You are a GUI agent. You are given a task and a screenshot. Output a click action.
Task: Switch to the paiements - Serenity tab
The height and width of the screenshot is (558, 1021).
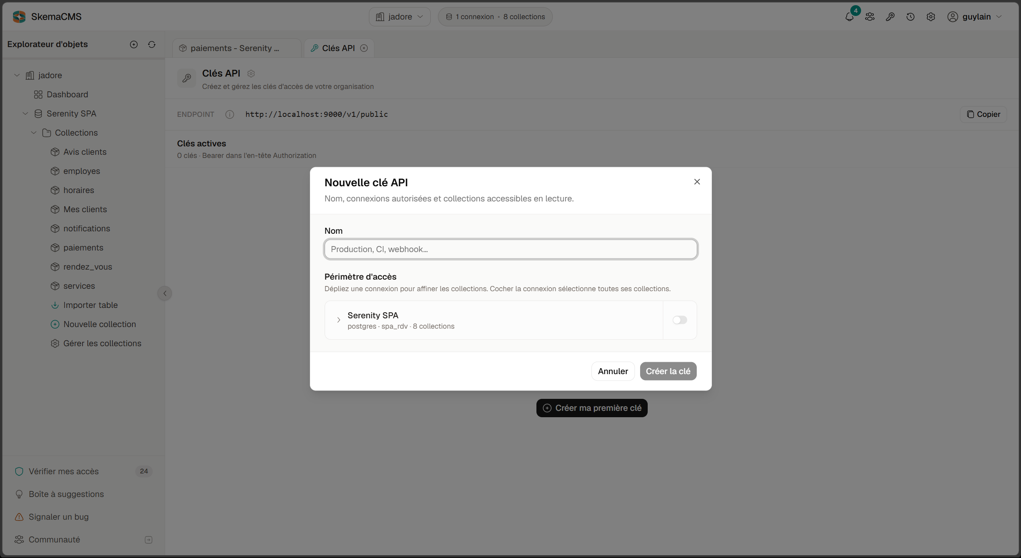(x=237, y=48)
